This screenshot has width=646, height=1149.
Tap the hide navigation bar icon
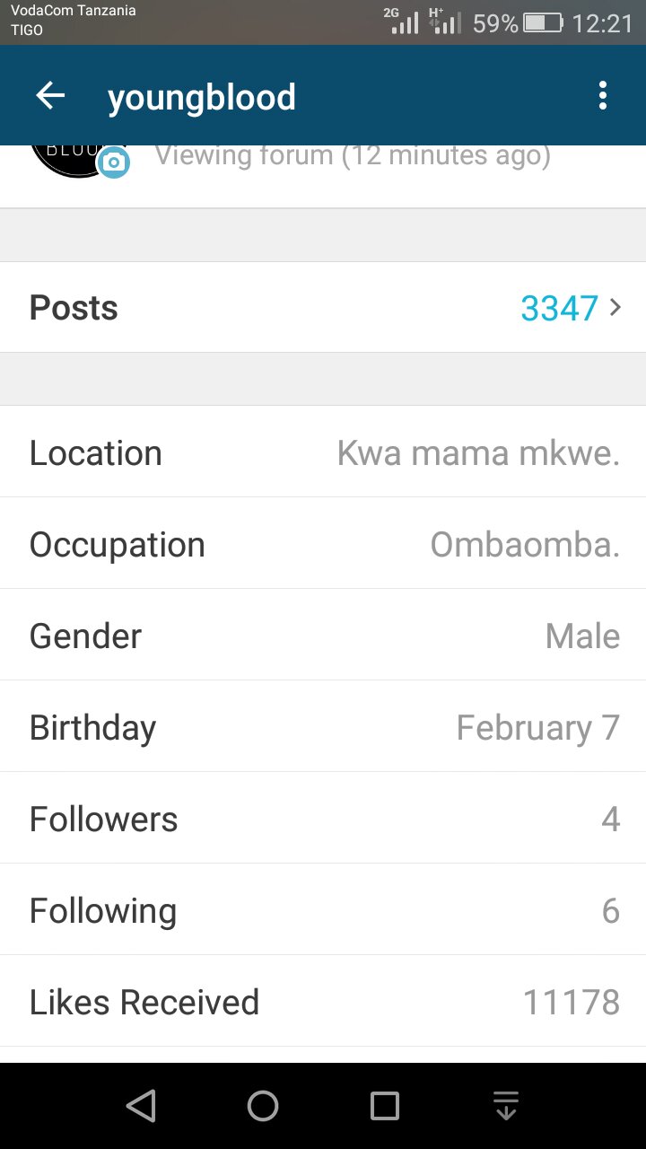point(506,1106)
